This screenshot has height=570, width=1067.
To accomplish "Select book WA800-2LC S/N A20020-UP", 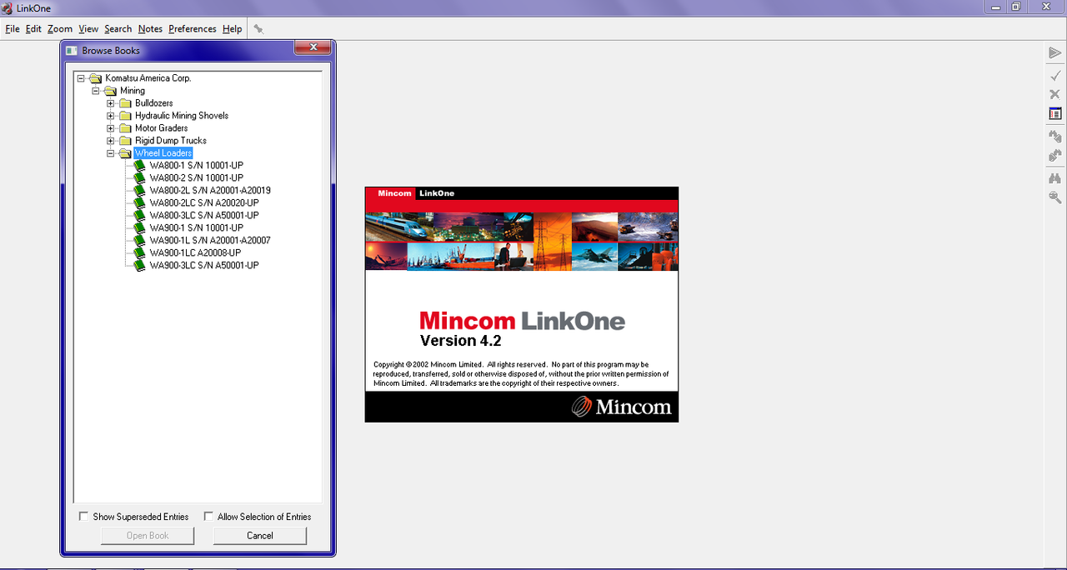I will click(204, 203).
